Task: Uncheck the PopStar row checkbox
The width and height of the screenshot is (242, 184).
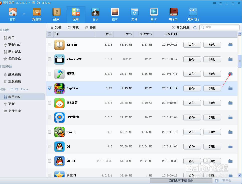Action: tap(50, 88)
